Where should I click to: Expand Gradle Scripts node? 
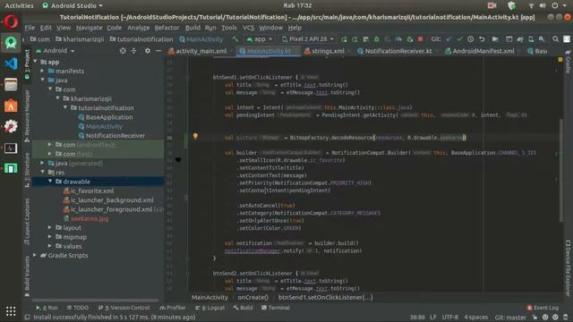(35, 255)
